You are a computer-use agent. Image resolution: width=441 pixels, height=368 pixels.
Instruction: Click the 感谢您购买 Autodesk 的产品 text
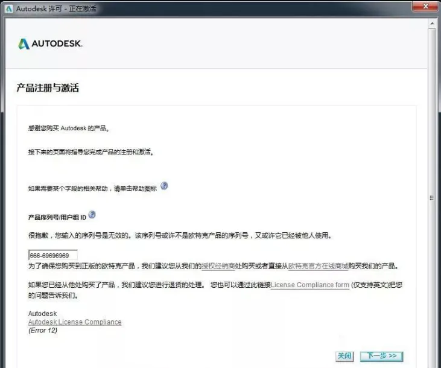(69, 128)
